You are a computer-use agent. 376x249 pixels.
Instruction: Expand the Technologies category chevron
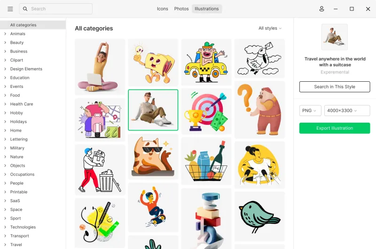5,227
